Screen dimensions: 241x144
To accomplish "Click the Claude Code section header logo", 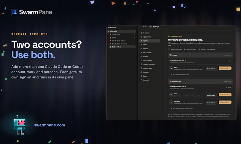I will click(x=171, y=81).
